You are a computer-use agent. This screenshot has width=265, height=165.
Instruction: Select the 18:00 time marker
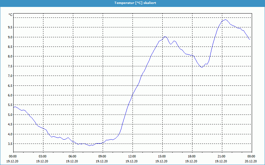pyautogui.click(x=192, y=156)
